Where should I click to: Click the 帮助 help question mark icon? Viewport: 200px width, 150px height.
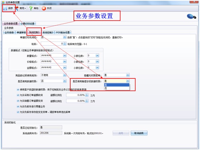tap(31, 8)
